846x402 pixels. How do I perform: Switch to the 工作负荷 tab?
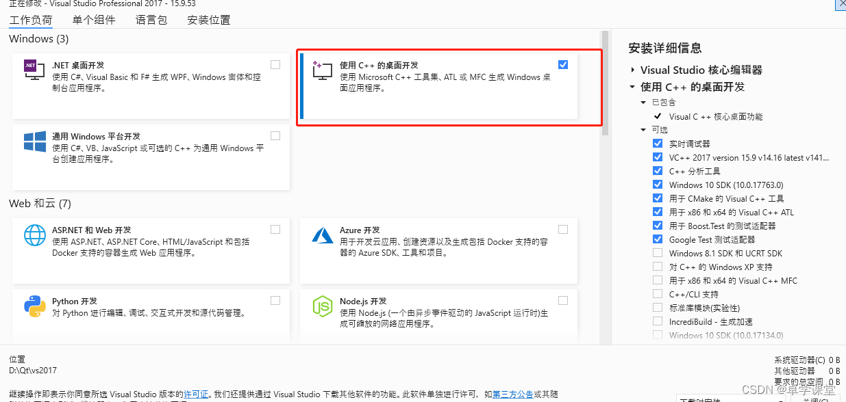[x=30, y=20]
